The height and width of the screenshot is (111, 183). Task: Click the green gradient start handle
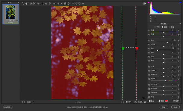click(123, 49)
